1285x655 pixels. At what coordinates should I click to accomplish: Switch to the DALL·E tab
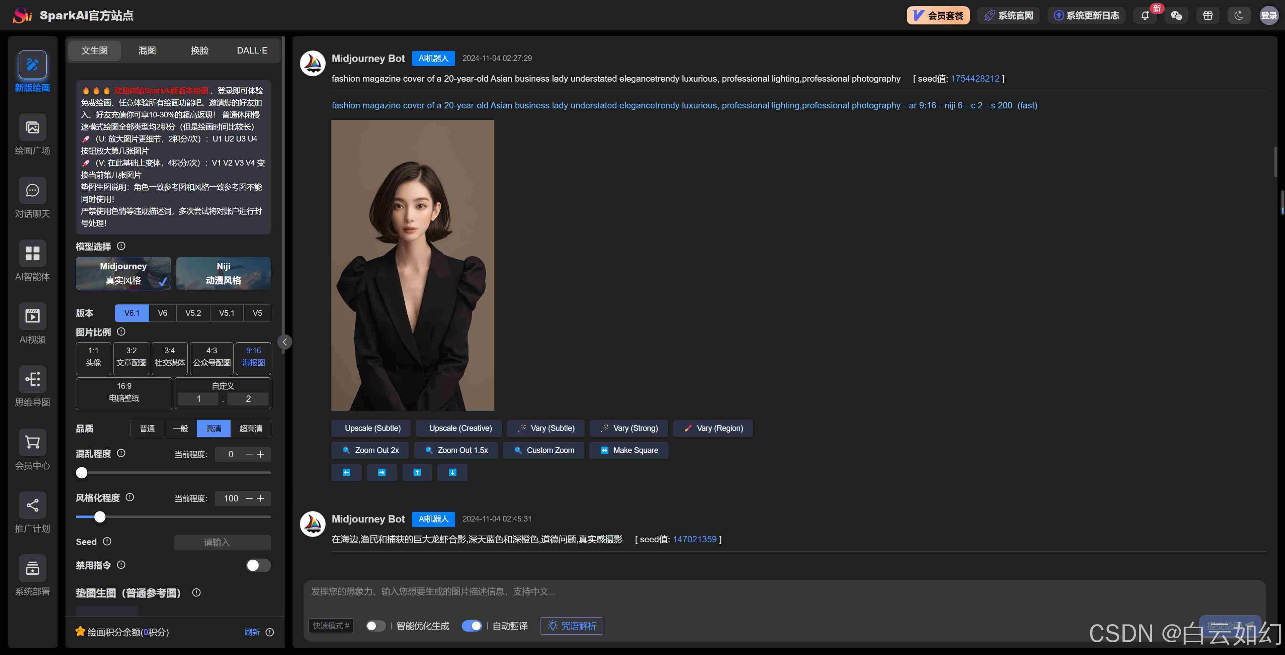point(252,51)
